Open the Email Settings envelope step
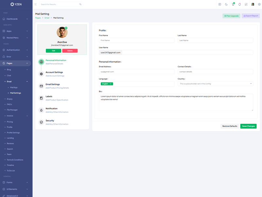Image resolution: width=262 pixels, height=197 pixels. (41, 86)
